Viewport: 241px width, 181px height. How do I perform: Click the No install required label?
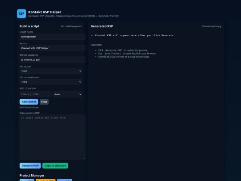pos(71,26)
